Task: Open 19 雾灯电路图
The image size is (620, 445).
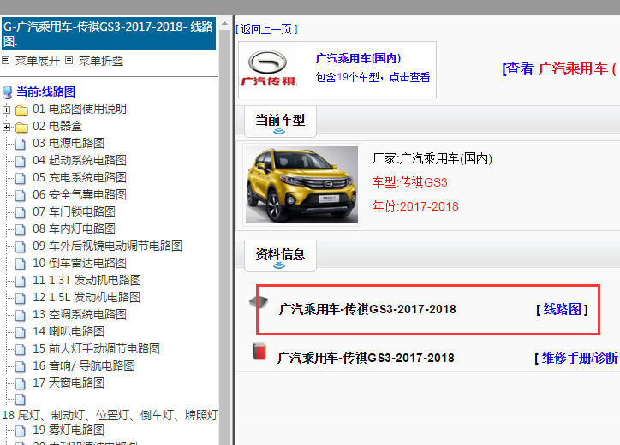Action: (x=68, y=430)
